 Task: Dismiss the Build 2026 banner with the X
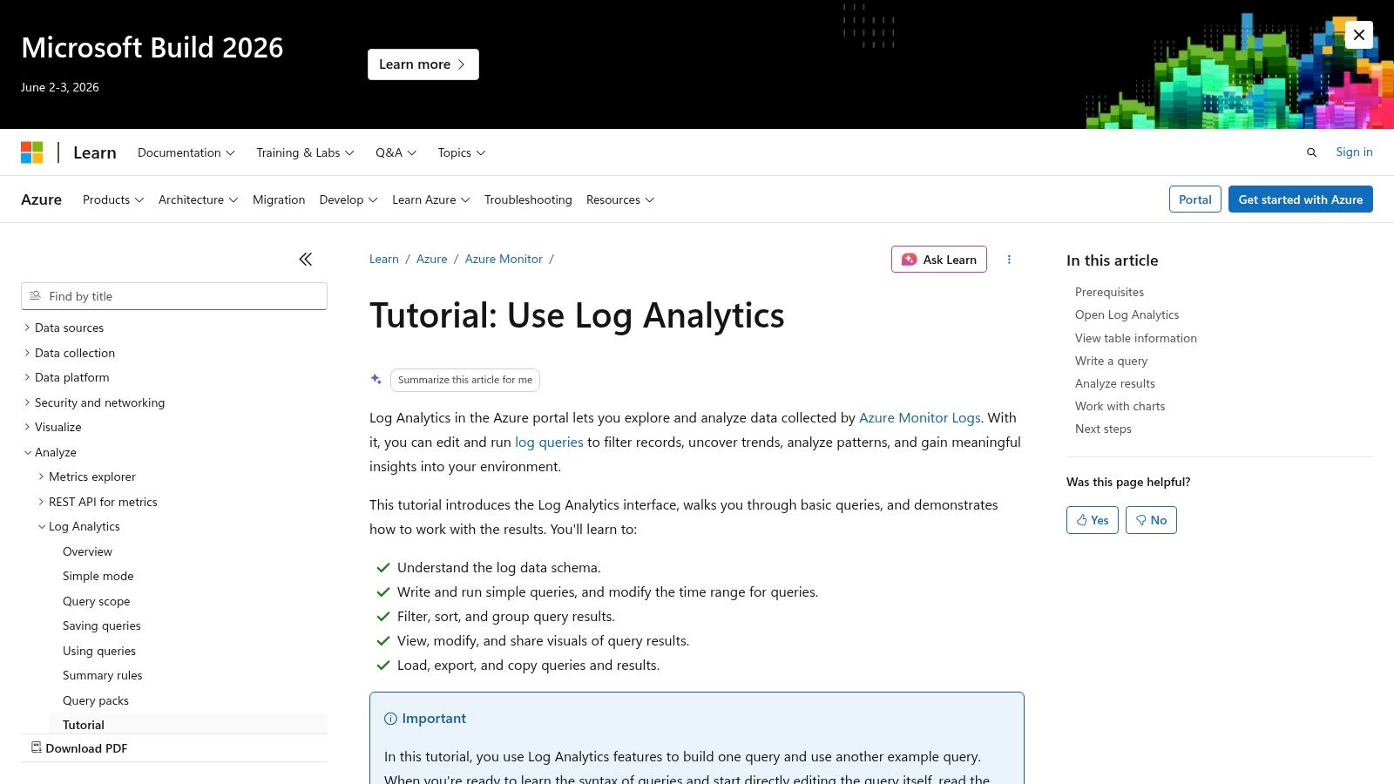point(1358,35)
